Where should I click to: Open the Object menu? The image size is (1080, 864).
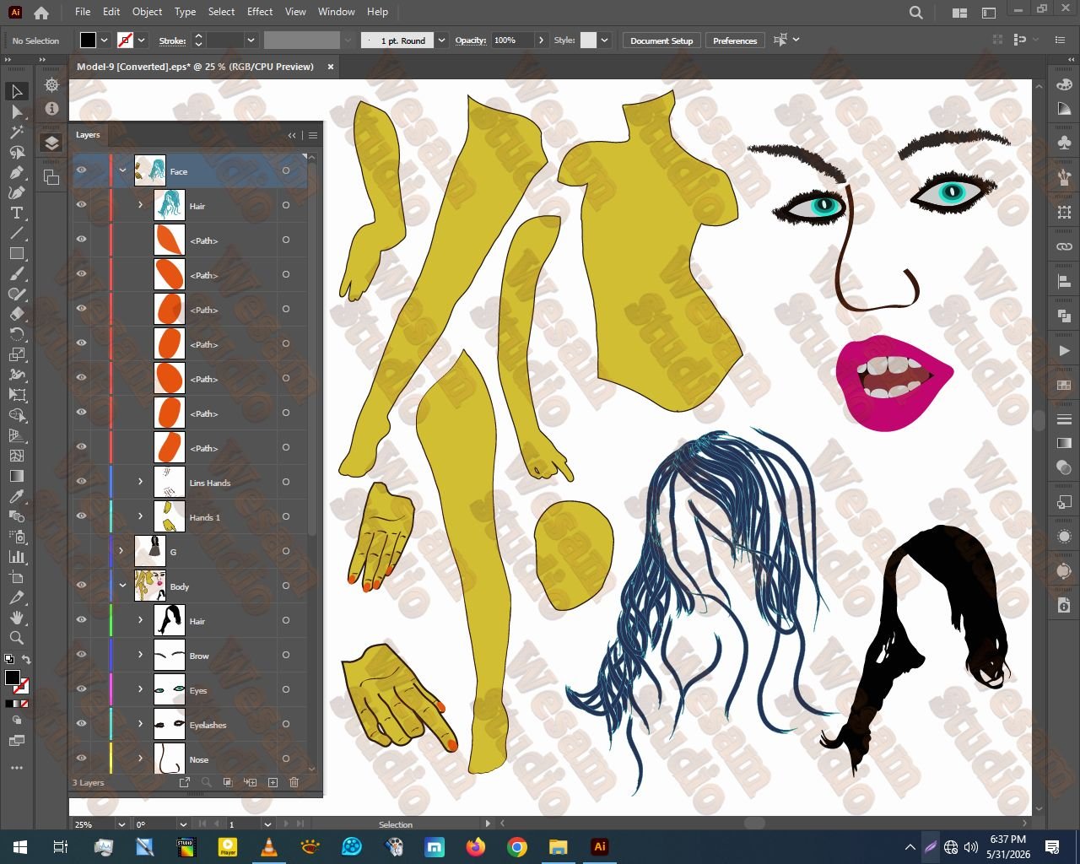coord(147,12)
